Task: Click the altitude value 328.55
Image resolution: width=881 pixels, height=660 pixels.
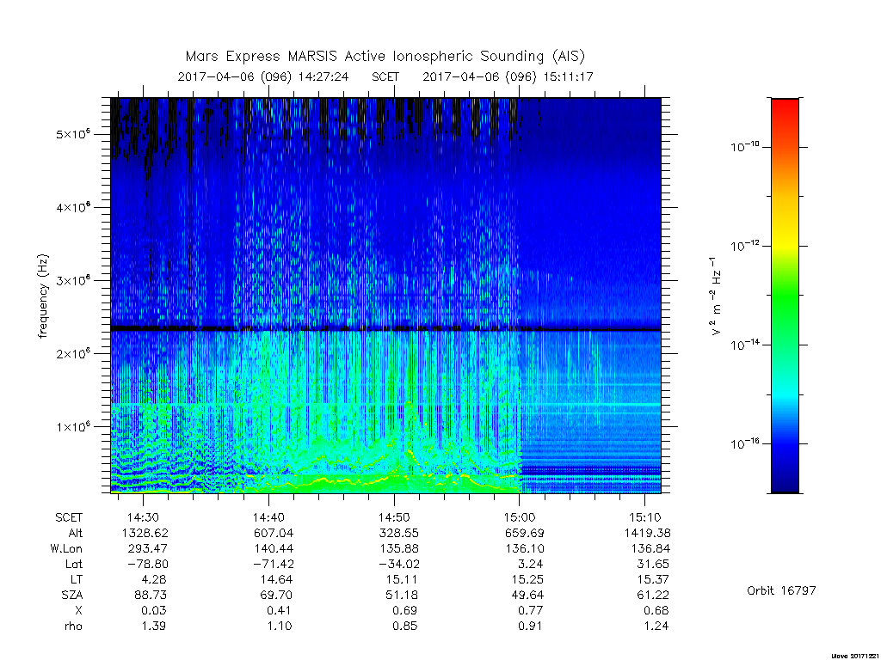Action: (397, 533)
